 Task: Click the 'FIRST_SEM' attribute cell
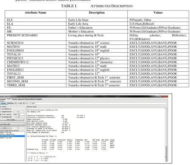tap(36, 78)
